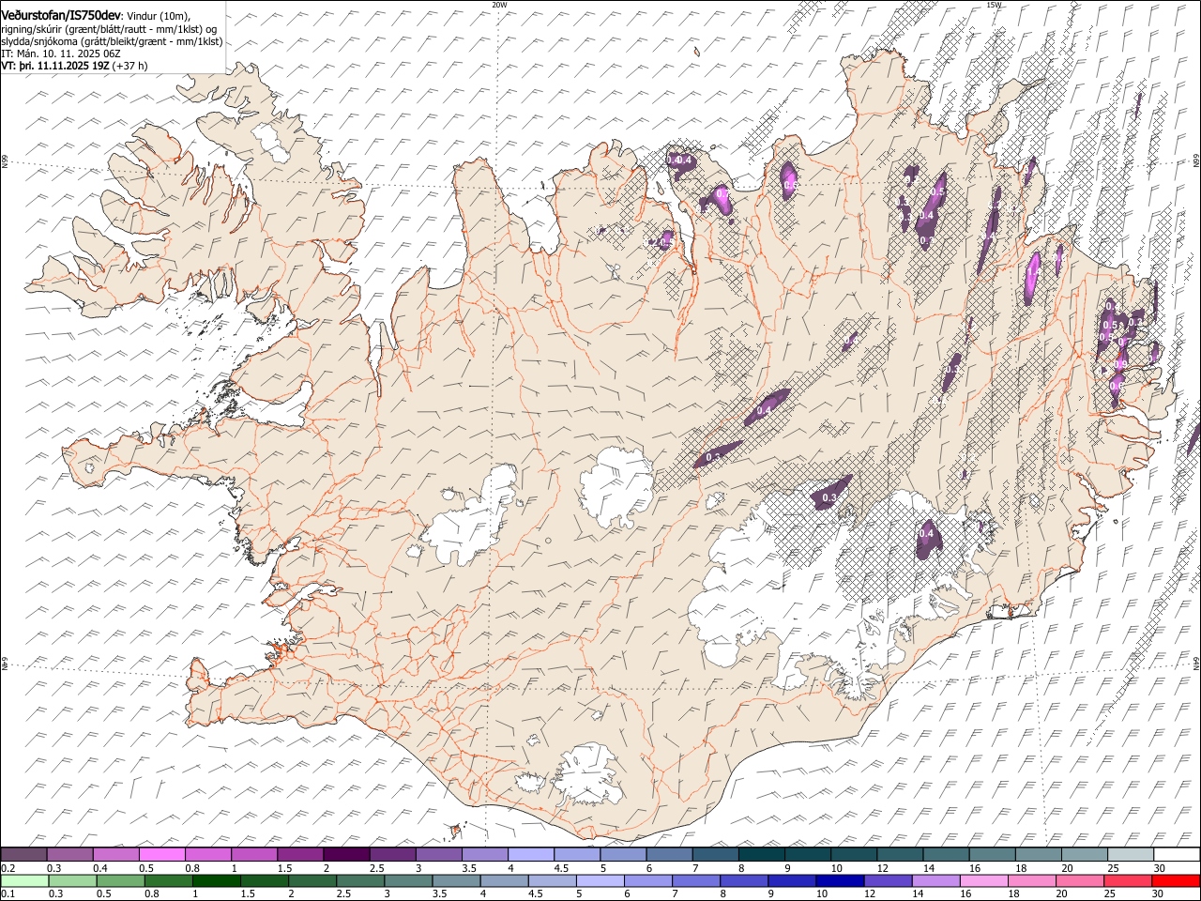Select the lower row swatch labeled 4
1201x901 pixels.
click(x=503, y=880)
